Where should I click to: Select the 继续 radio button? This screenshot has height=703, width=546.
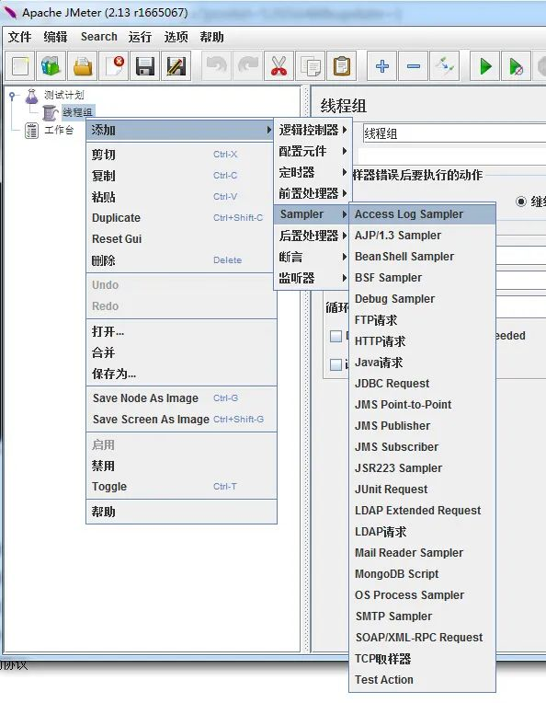pyautogui.click(x=521, y=202)
